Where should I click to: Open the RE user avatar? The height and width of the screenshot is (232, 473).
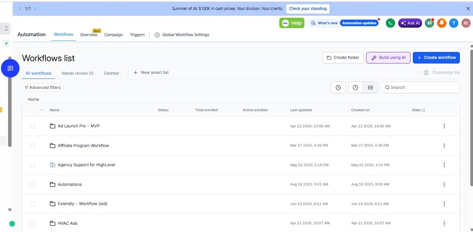tap(465, 23)
